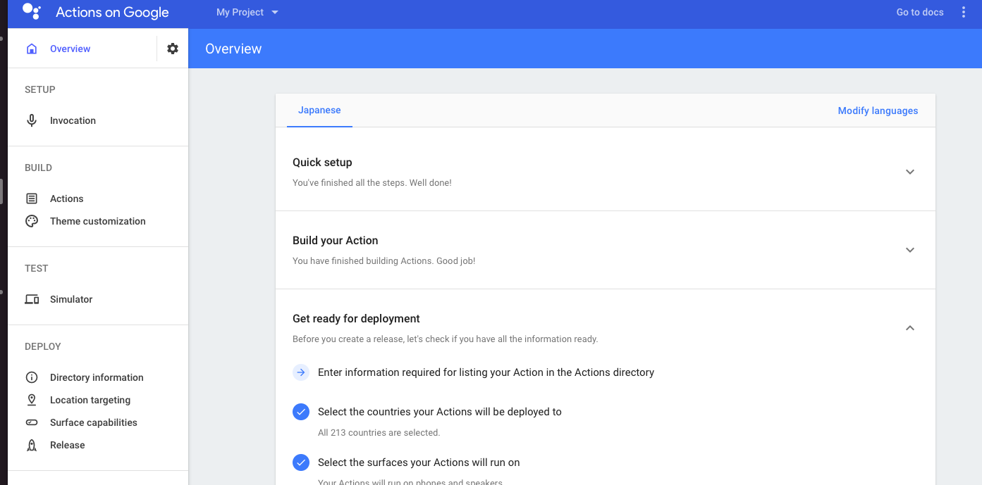The width and height of the screenshot is (982, 485).
Task: Click the "You have finished building Actions" text
Action: coord(384,260)
